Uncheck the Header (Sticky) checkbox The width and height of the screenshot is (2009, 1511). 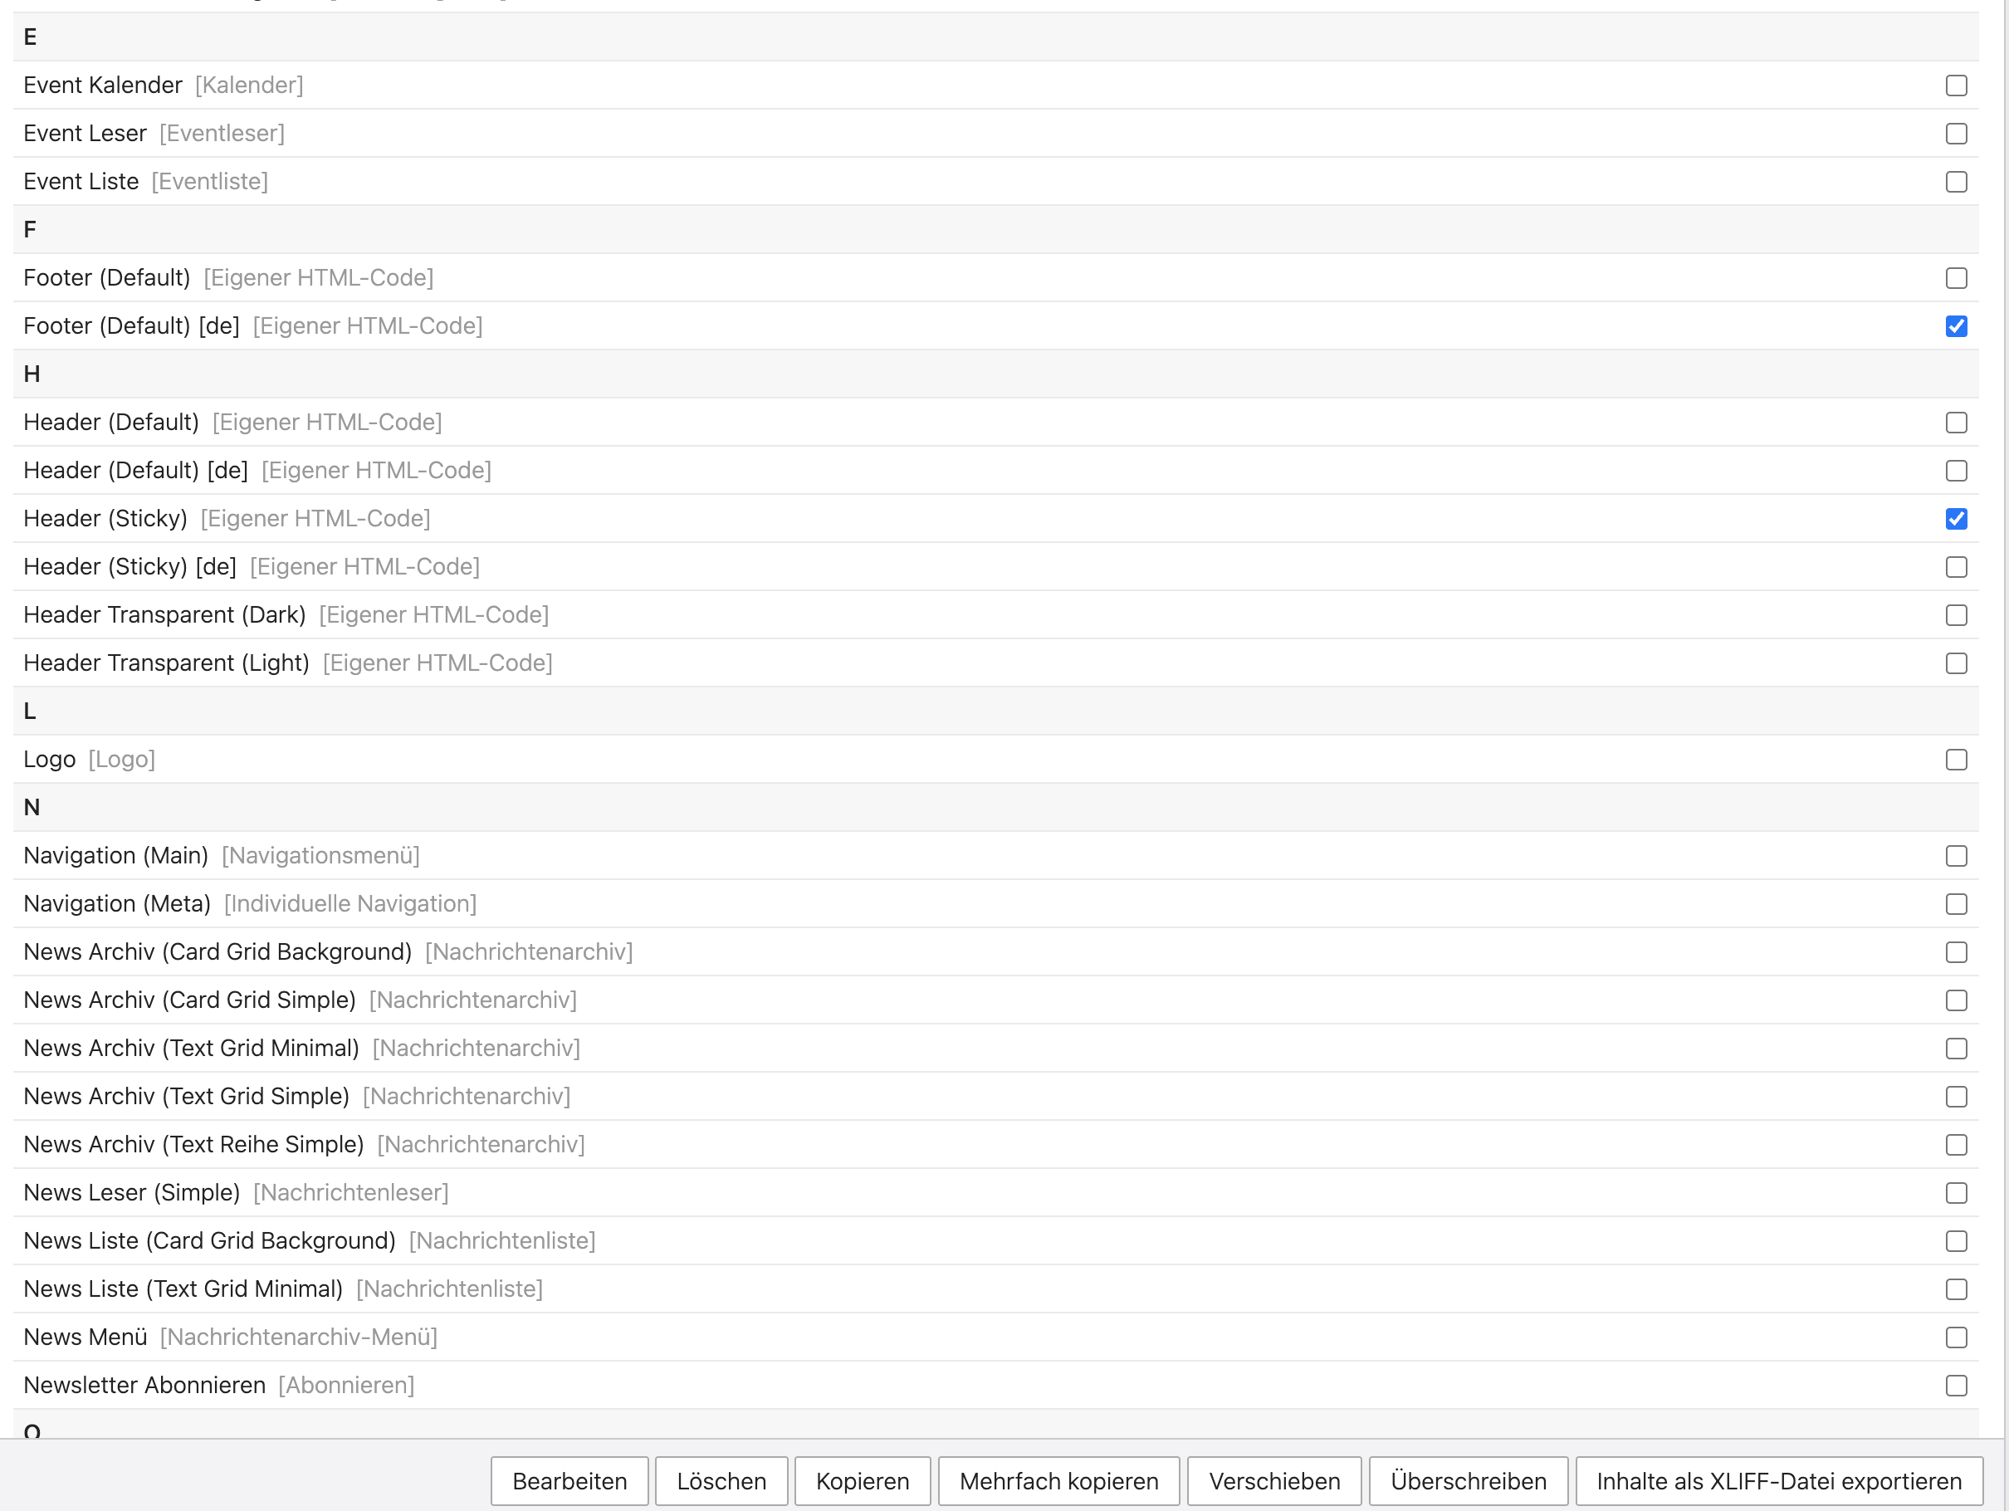pos(1957,519)
